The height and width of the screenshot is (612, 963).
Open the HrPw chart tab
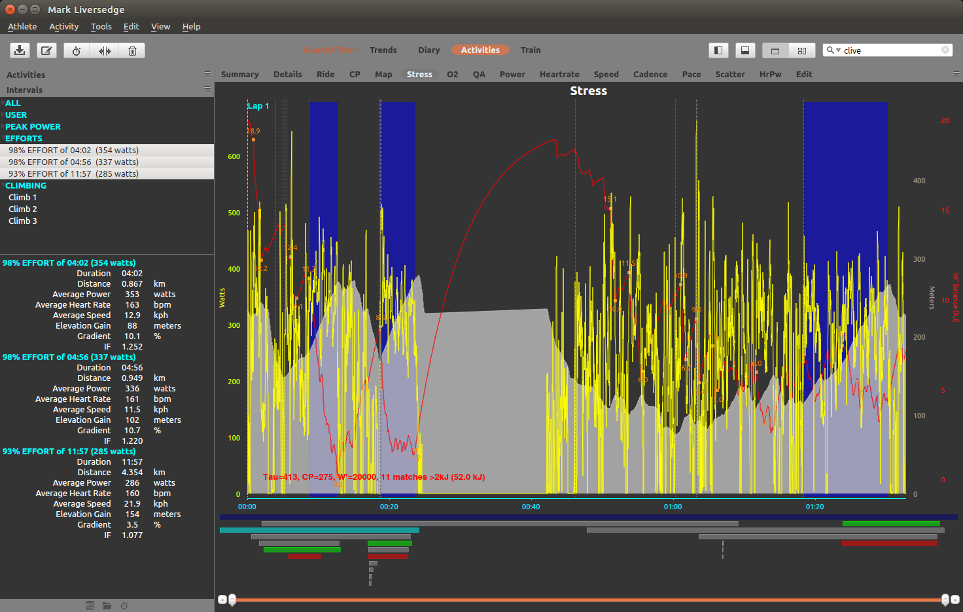point(771,75)
